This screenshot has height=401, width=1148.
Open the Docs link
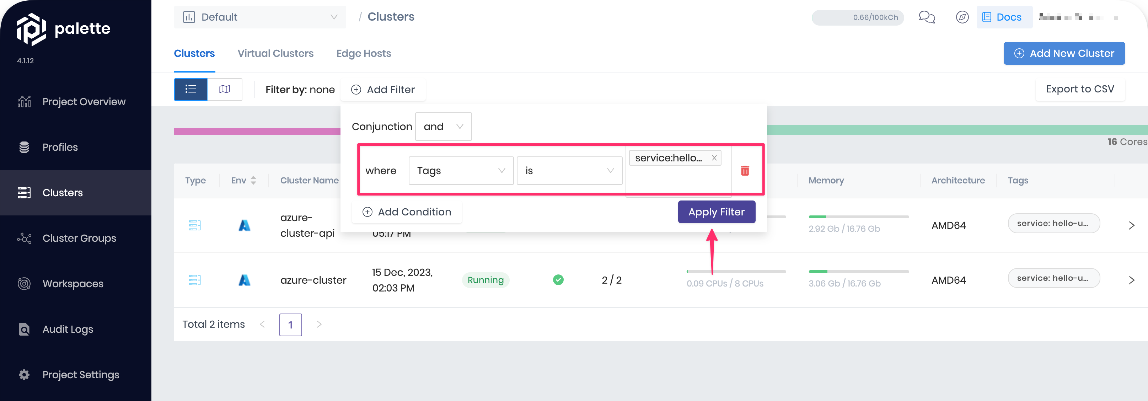[1004, 17]
